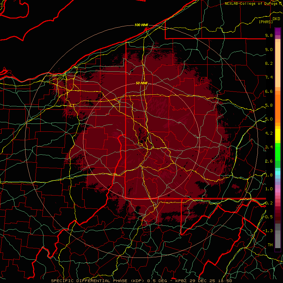Click the cyan color bar segment near 1.8
Screen dimensions: 283x283
[x=278, y=173]
